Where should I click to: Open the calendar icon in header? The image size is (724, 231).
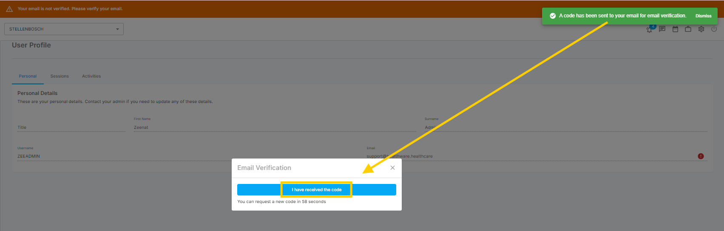(x=675, y=29)
